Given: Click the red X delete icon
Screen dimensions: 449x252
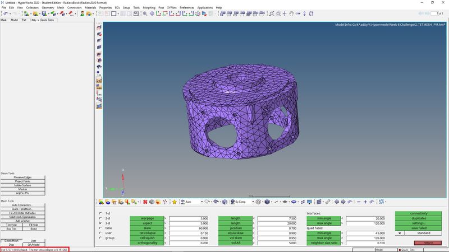Looking at the screenshot, I should click(145, 202).
